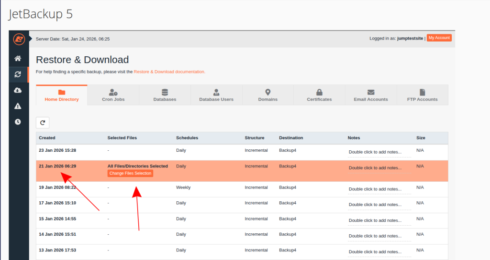Open the Domains tab
Screen dimensions: 490x260
[x=267, y=95]
